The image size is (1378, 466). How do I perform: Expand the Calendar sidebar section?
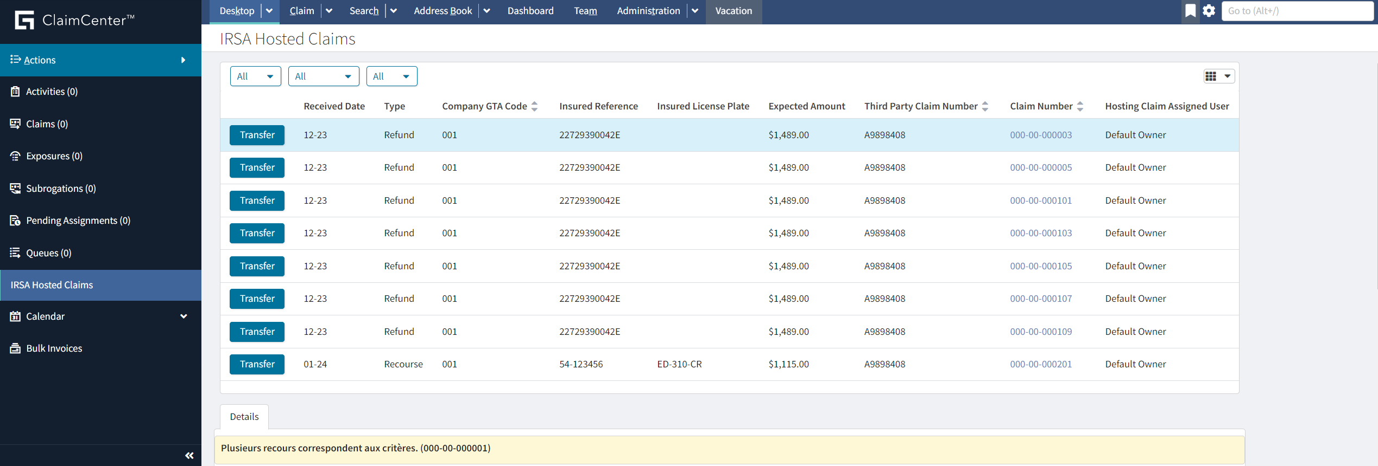(x=184, y=316)
